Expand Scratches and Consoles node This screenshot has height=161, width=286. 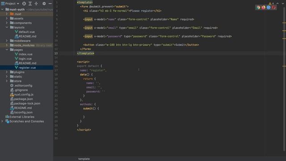pos(2,121)
